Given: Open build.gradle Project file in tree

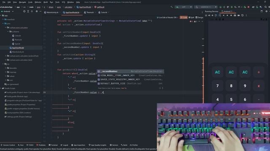Looking at the screenshot, I should point(22,92).
